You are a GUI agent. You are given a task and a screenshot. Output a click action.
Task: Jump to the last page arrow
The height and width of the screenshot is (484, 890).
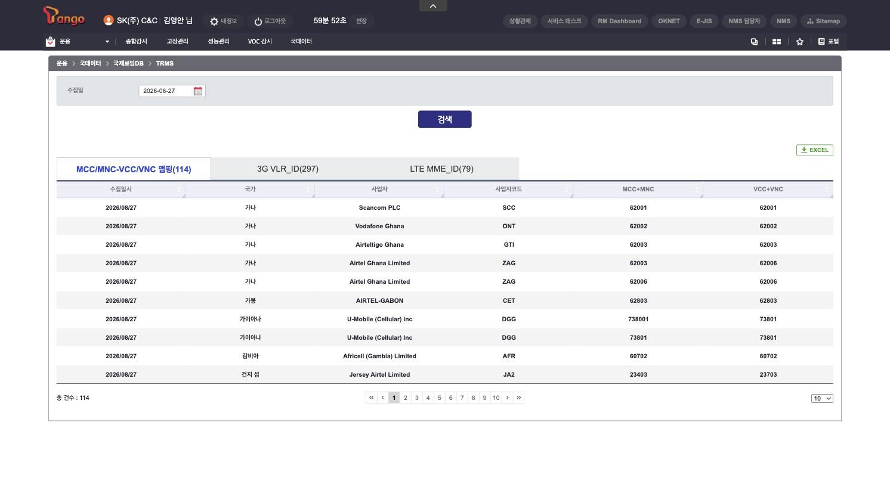[x=519, y=398]
